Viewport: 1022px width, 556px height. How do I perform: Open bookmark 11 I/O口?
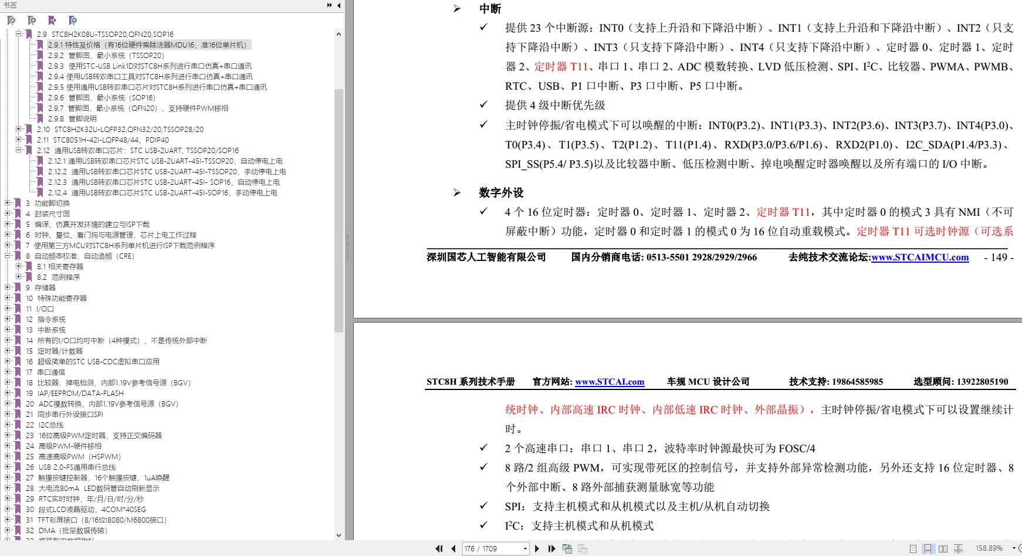(40, 308)
